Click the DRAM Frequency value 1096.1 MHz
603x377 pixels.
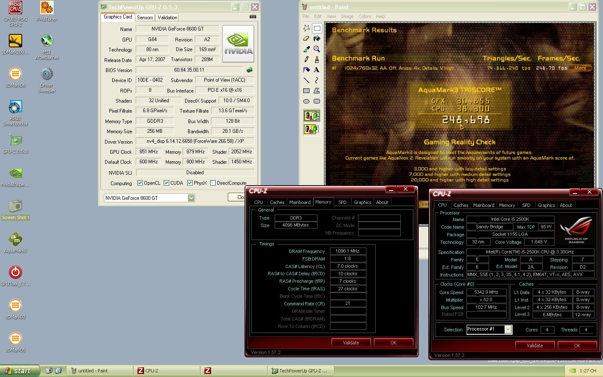tap(348, 251)
